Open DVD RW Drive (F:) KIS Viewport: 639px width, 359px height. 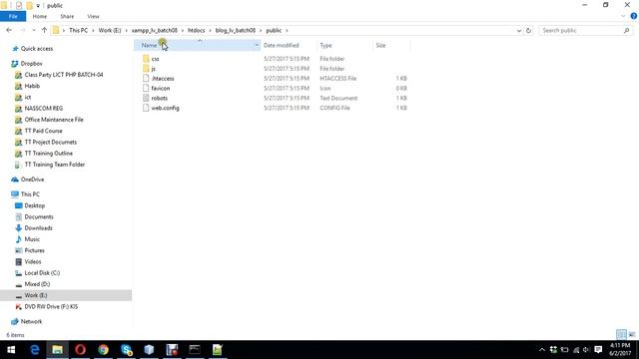51,306
